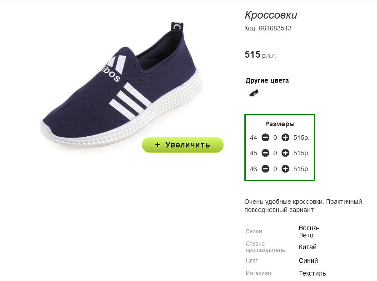The height and width of the screenshot is (281, 377).
Task: Click quantity value for size 46
Action: [275, 169]
